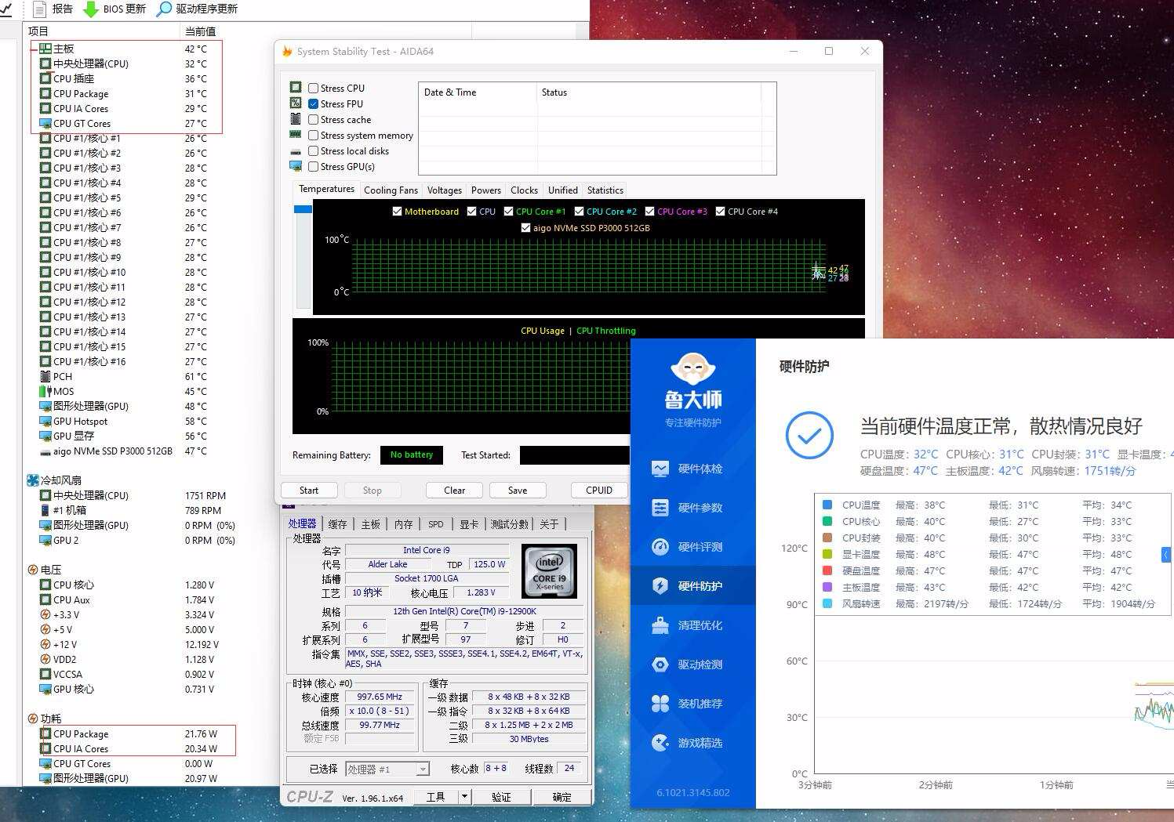1174x822 pixels.
Task: Switch to Statistics tab in AIDA64
Action: tap(605, 190)
